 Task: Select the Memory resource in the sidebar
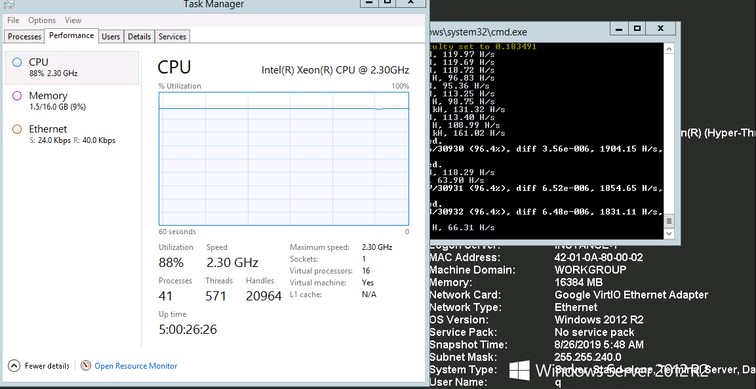pyautogui.click(x=72, y=101)
